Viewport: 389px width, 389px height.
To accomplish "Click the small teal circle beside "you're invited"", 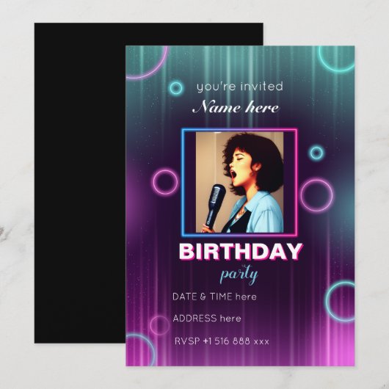I will 176,88.
